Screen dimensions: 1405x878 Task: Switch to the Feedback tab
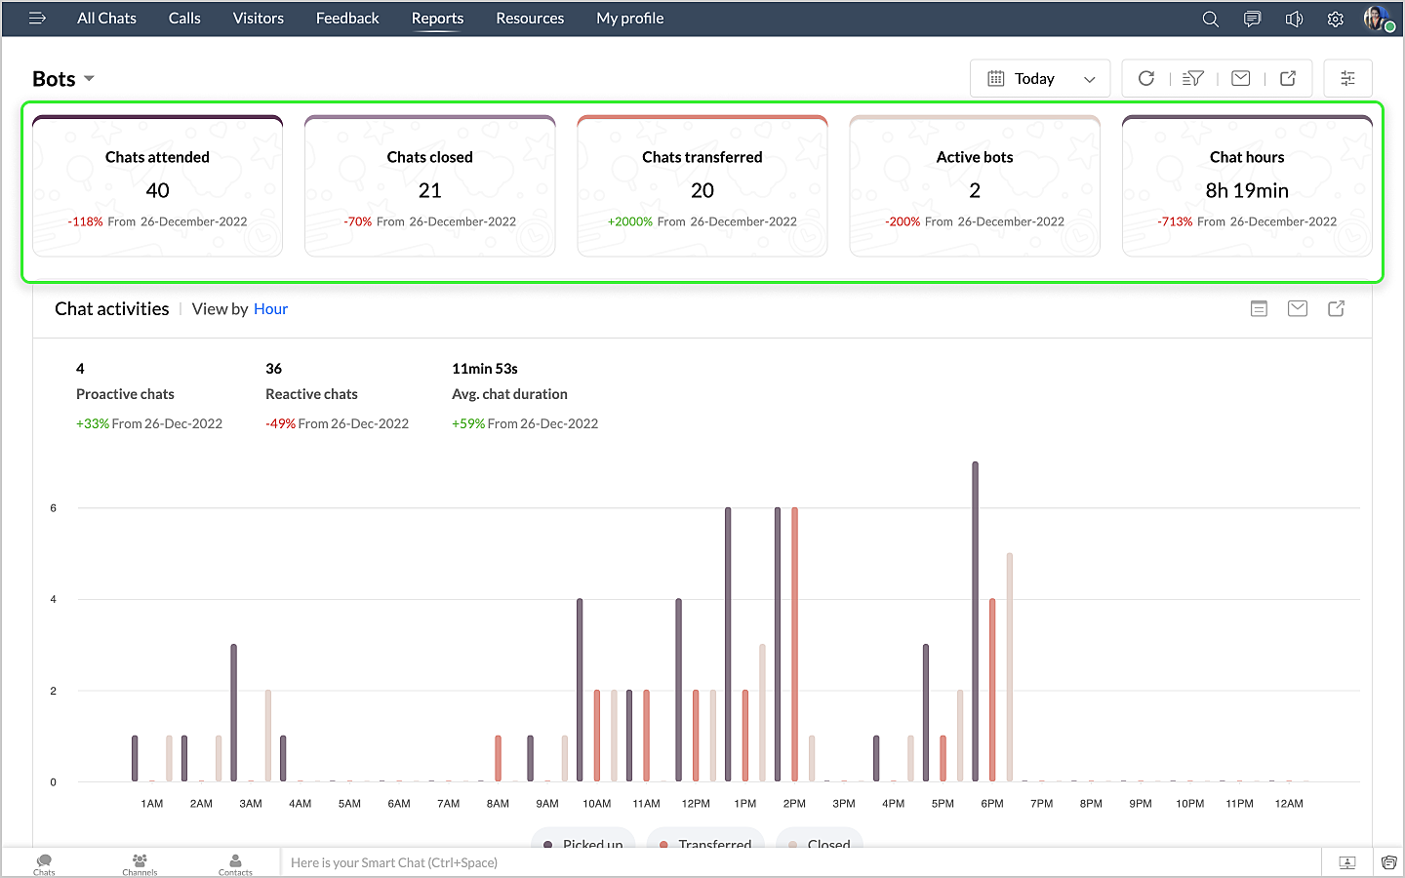(x=347, y=19)
